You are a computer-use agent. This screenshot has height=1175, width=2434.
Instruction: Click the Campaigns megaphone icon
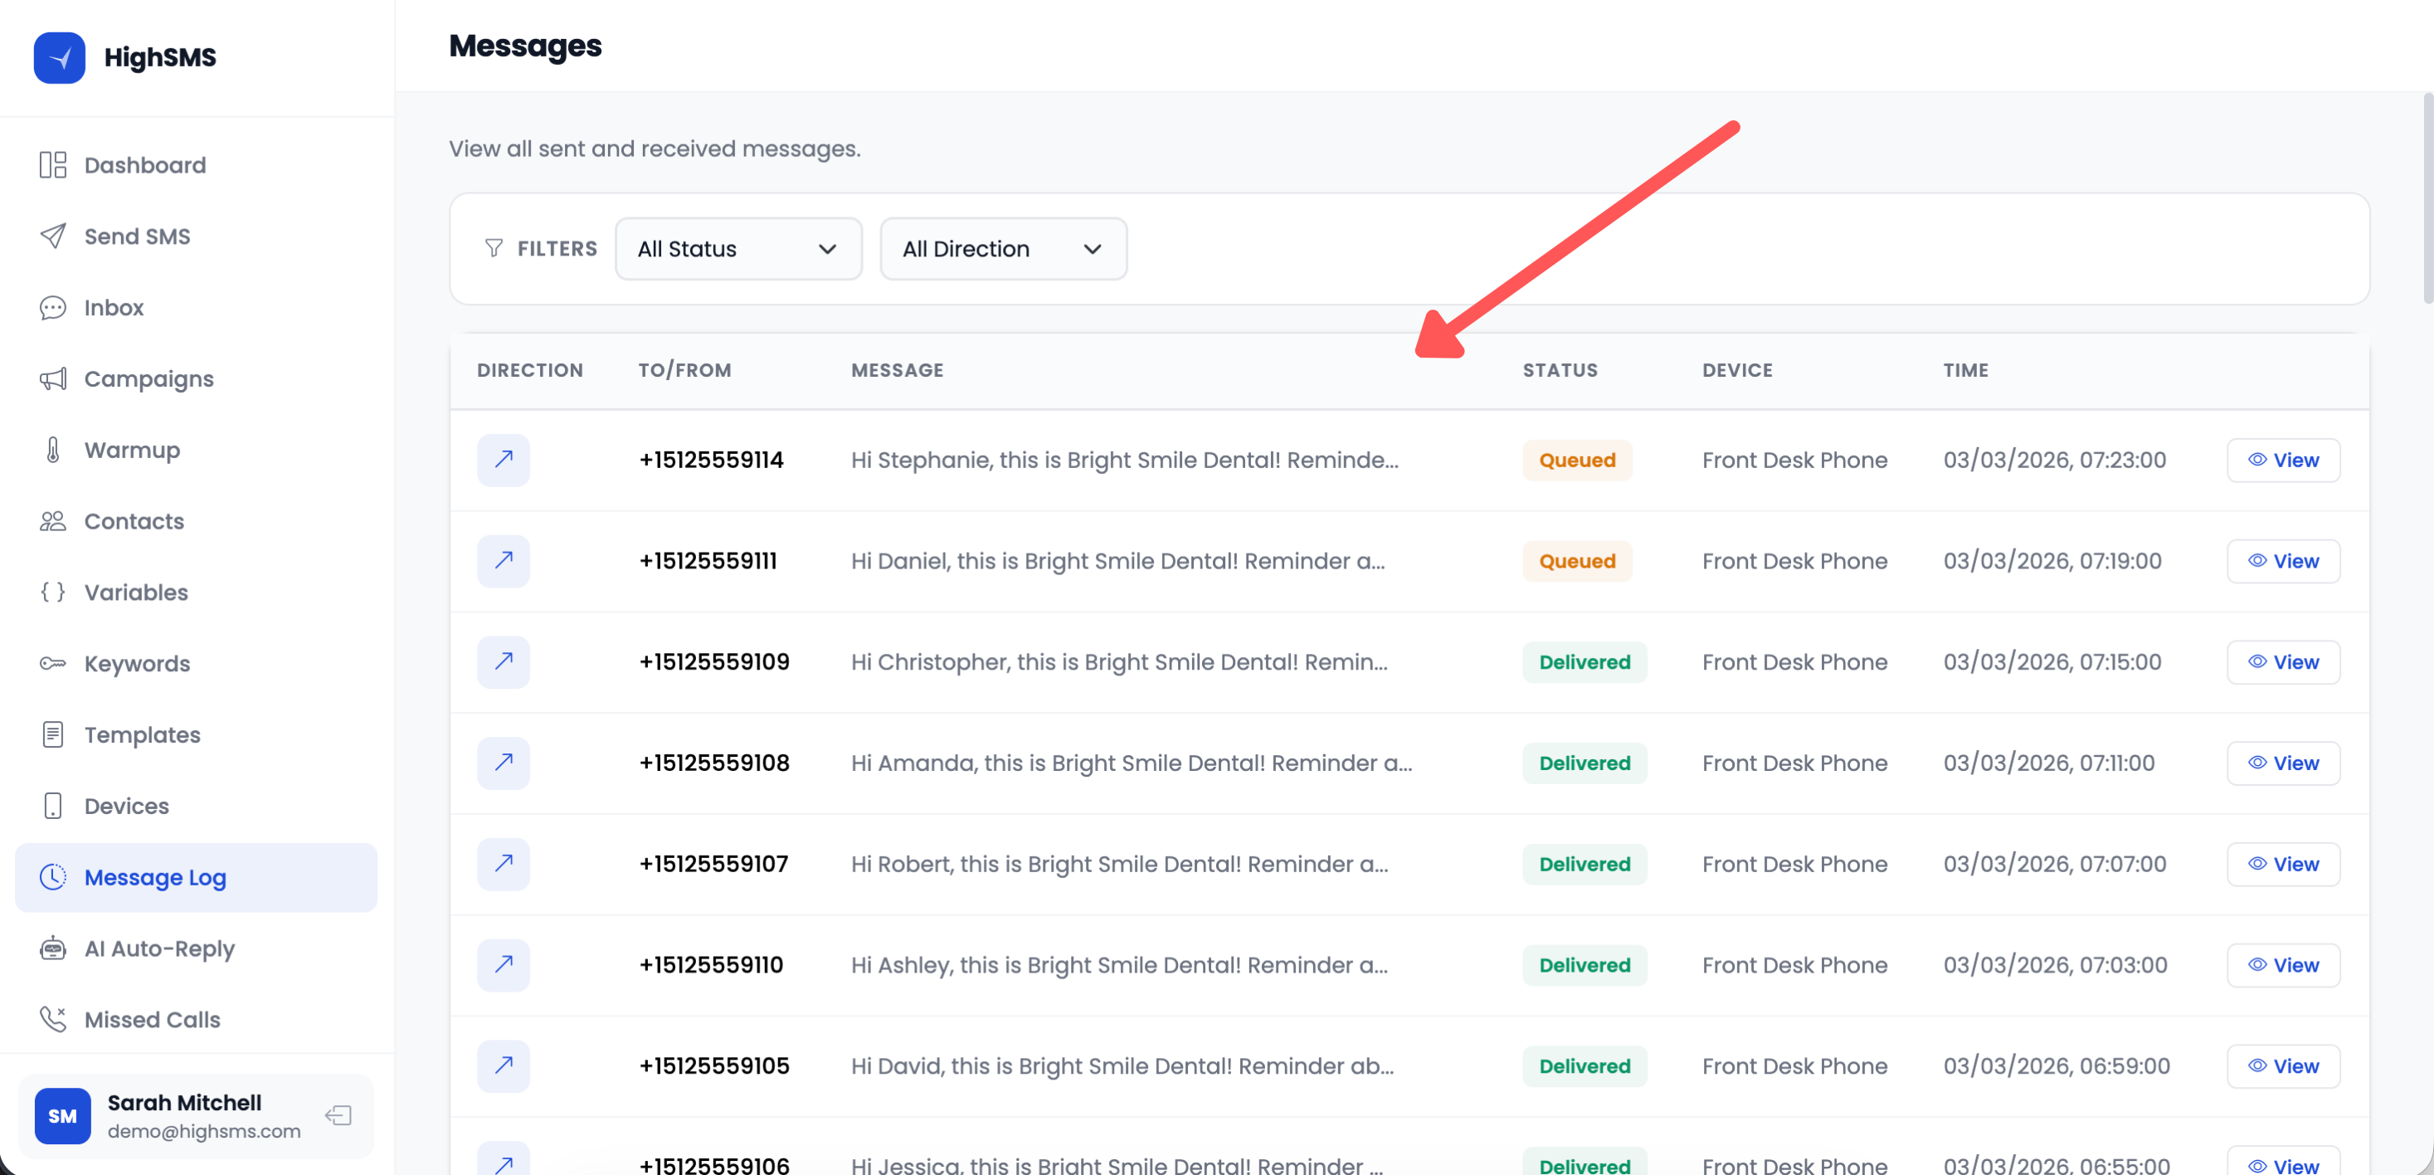click(x=53, y=379)
